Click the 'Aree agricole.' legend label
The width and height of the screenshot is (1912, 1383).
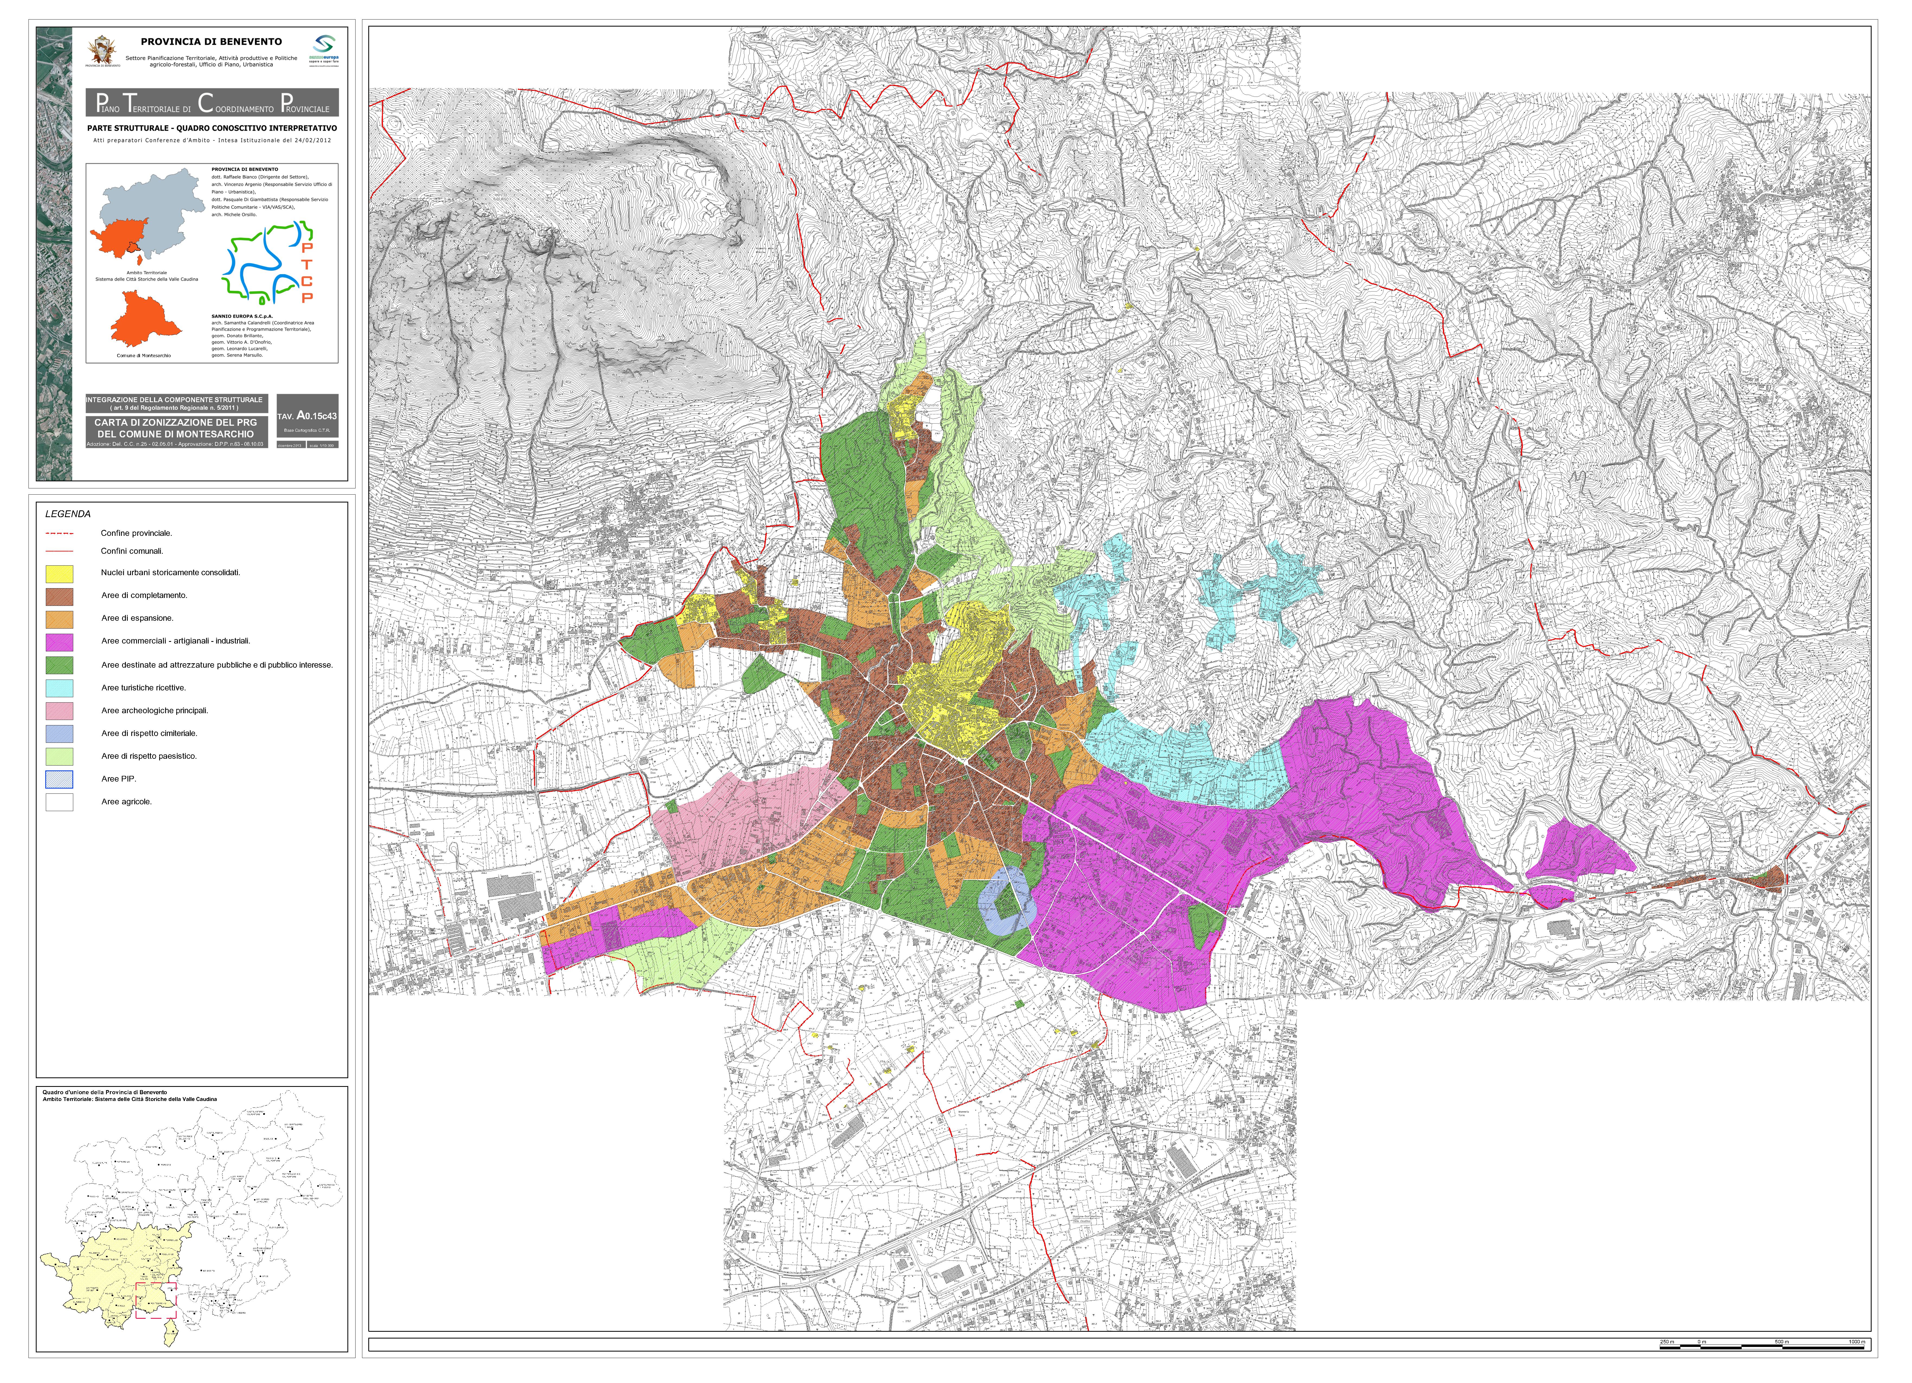click(x=126, y=802)
